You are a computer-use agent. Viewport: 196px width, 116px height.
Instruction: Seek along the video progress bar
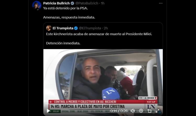coord(103,104)
